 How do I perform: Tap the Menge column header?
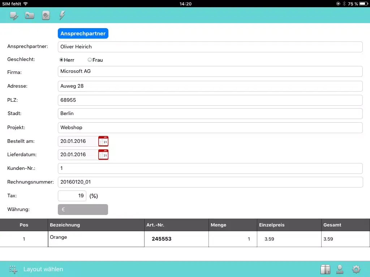(x=233, y=225)
